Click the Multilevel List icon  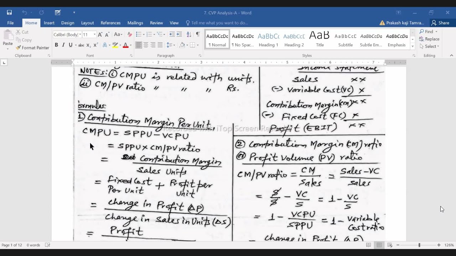click(x=160, y=34)
